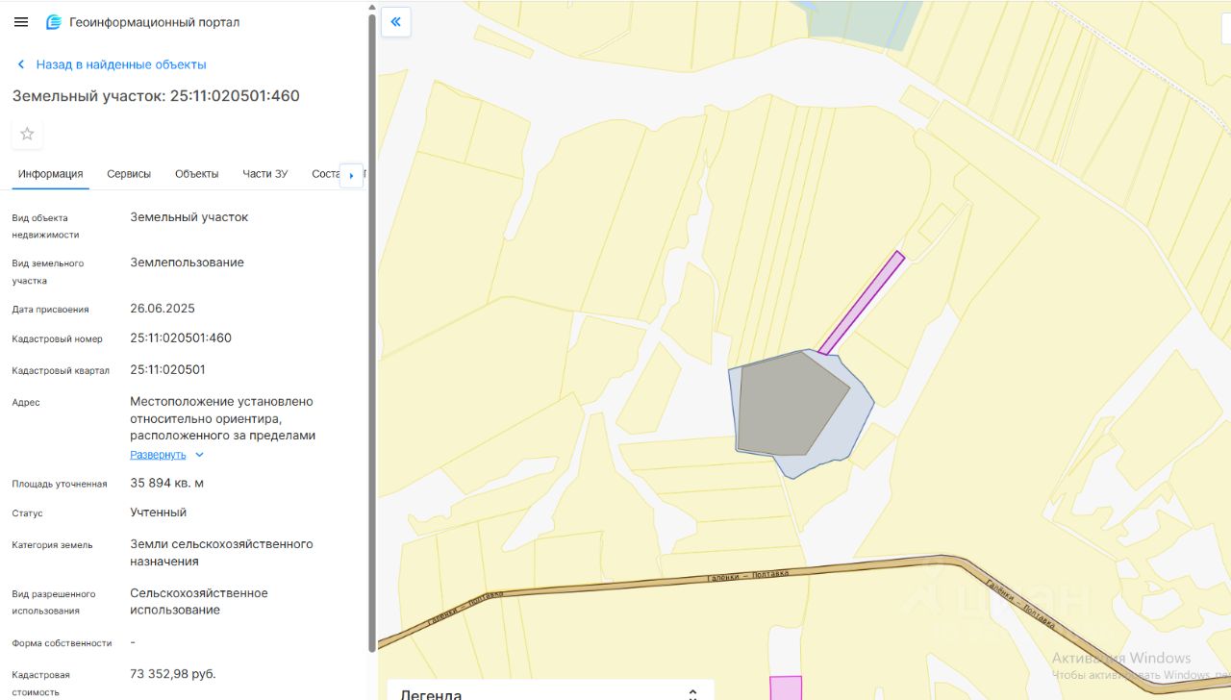This screenshot has height=700, width=1231.
Task: Expand address using the chevron arrow
Action: click(x=199, y=455)
